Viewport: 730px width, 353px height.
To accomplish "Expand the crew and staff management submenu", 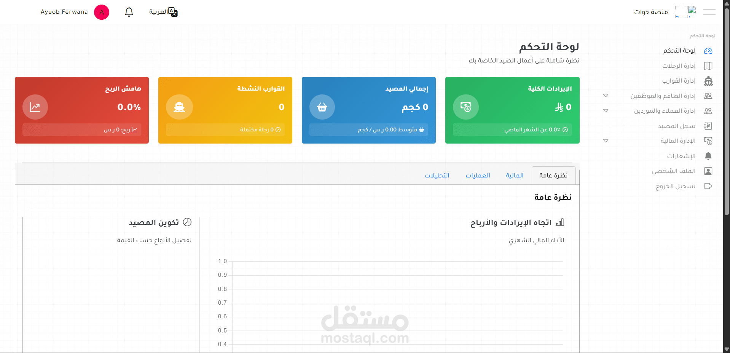I will 606,96.
